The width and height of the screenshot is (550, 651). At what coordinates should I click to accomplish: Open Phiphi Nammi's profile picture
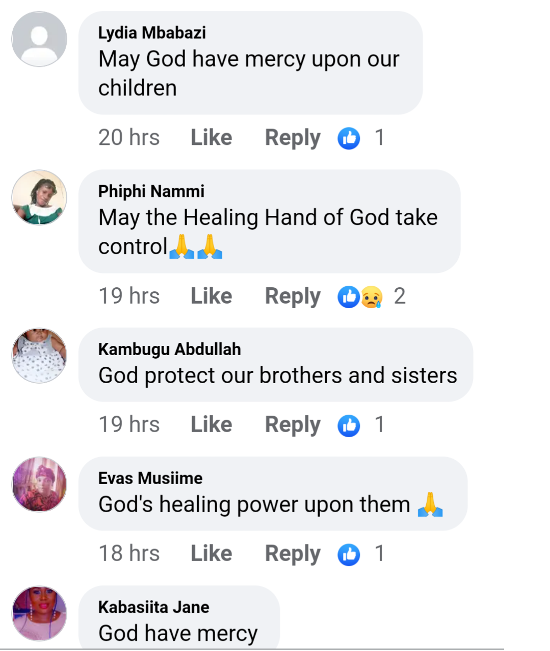[39, 197]
